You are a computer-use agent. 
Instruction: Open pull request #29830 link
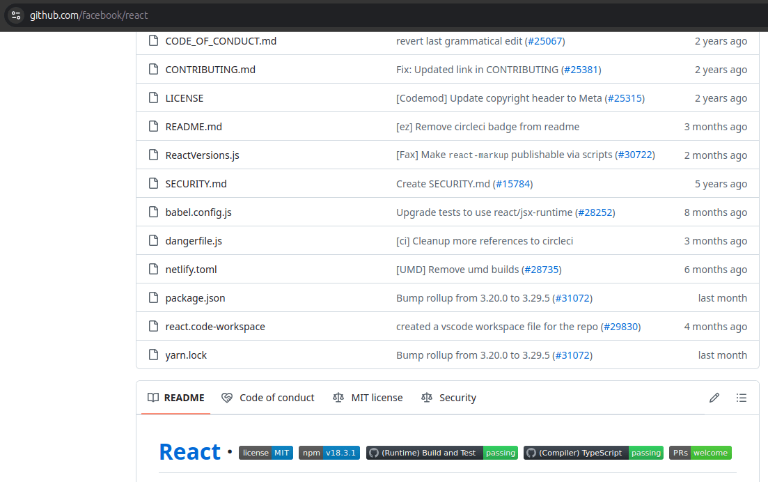click(620, 326)
